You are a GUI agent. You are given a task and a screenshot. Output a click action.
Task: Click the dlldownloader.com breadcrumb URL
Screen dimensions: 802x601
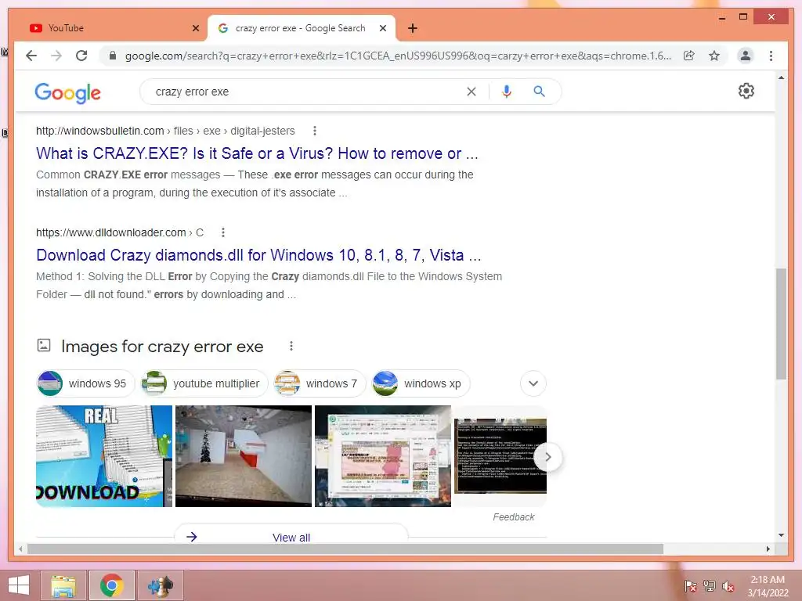click(120, 232)
